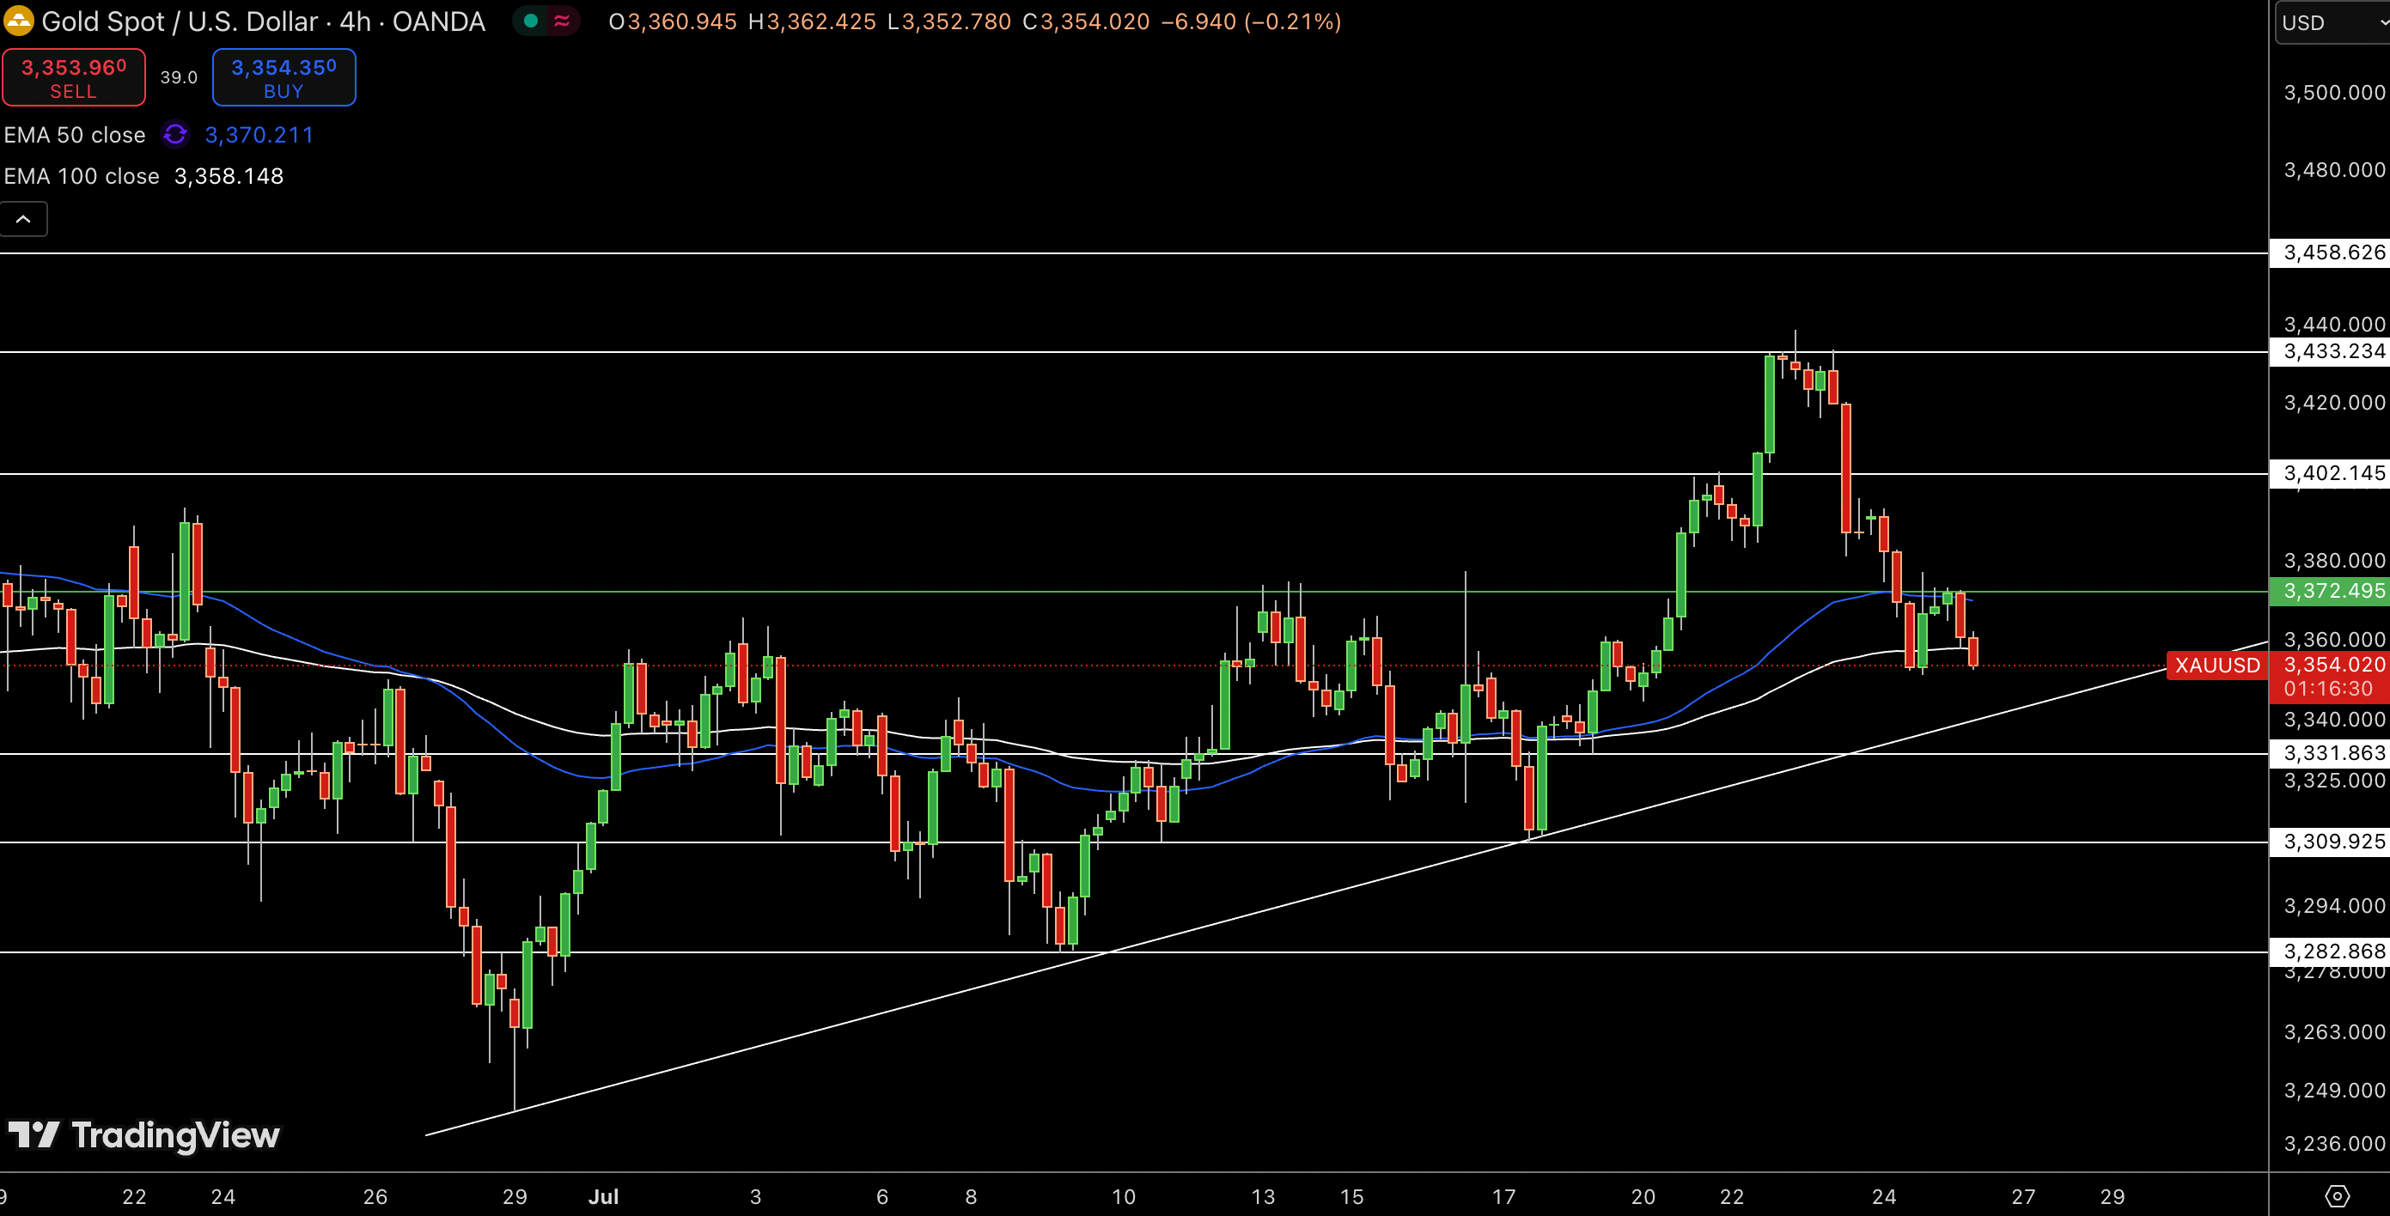The width and height of the screenshot is (2390, 1216).
Task: Click the change value −6.940 (−0.21%)
Action: pyautogui.click(x=1252, y=21)
